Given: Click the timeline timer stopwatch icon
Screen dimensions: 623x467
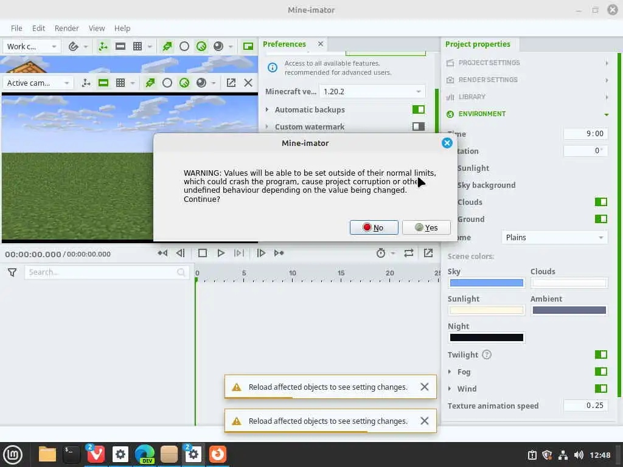Looking at the screenshot, I should pyautogui.click(x=381, y=253).
